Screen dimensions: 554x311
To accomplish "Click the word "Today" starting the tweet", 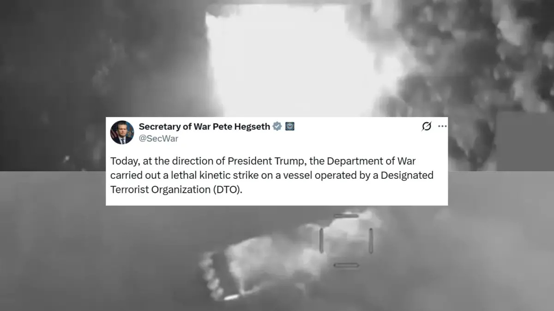I will click(121, 162).
